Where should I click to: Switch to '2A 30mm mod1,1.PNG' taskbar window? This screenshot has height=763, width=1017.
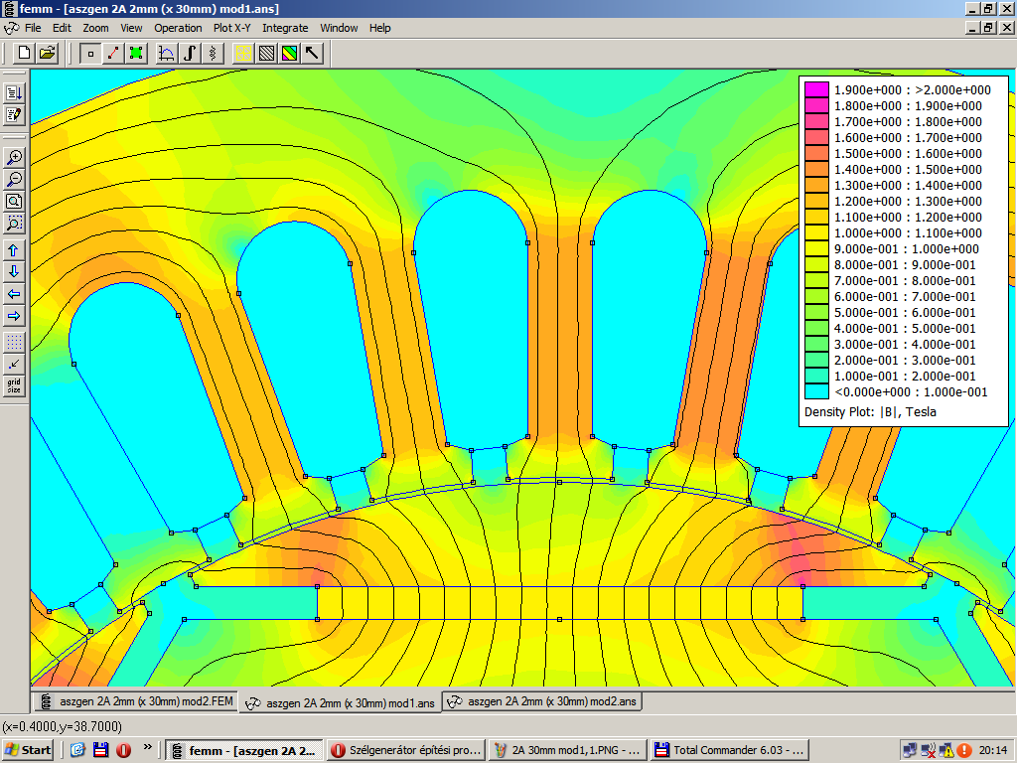click(x=567, y=750)
